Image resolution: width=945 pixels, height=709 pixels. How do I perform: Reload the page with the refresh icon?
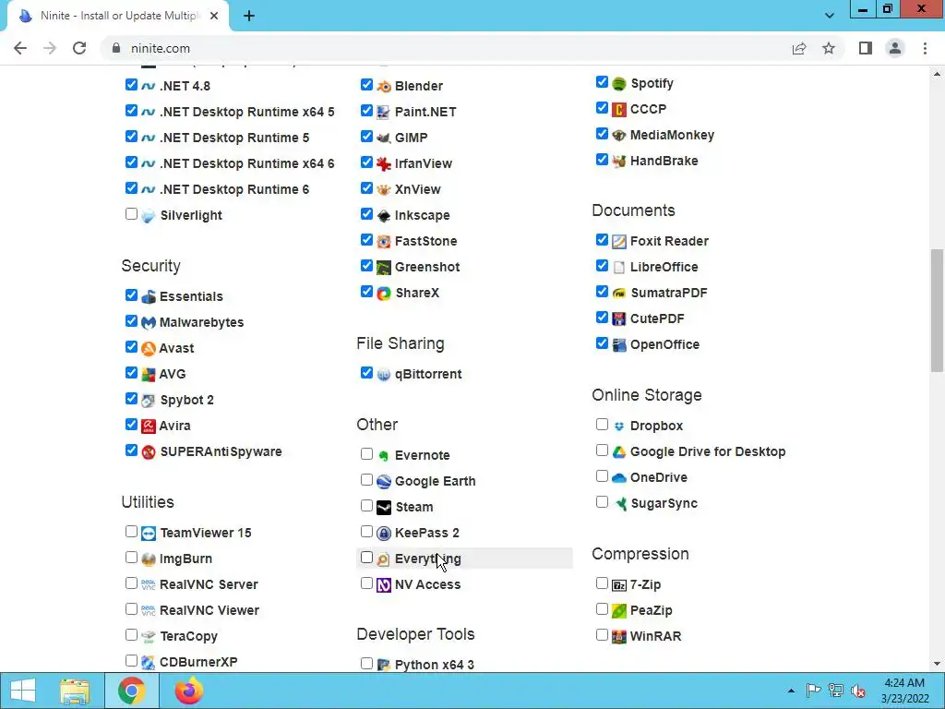[x=79, y=48]
